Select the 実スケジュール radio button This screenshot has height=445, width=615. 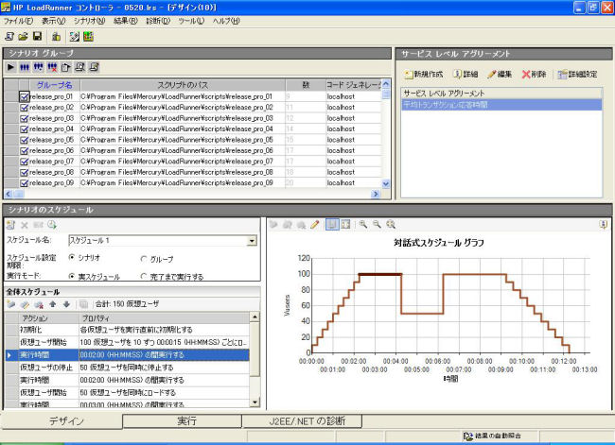71,276
